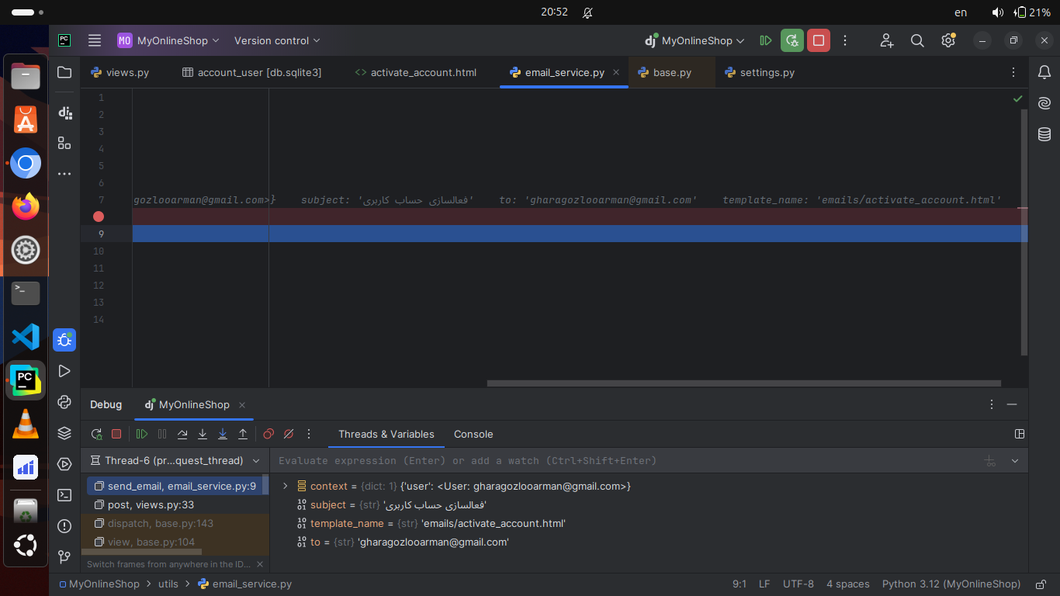The height and width of the screenshot is (596, 1060).
Task: Open the Services tool window icon
Action: click(x=64, y=464)
